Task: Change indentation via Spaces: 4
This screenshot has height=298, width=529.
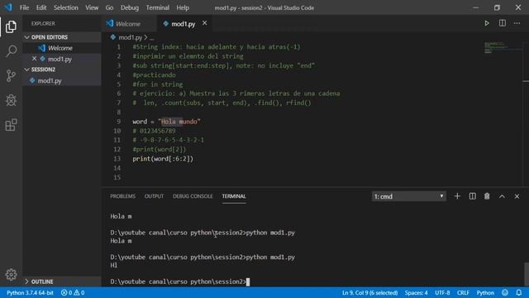Action: coord(416,292)
